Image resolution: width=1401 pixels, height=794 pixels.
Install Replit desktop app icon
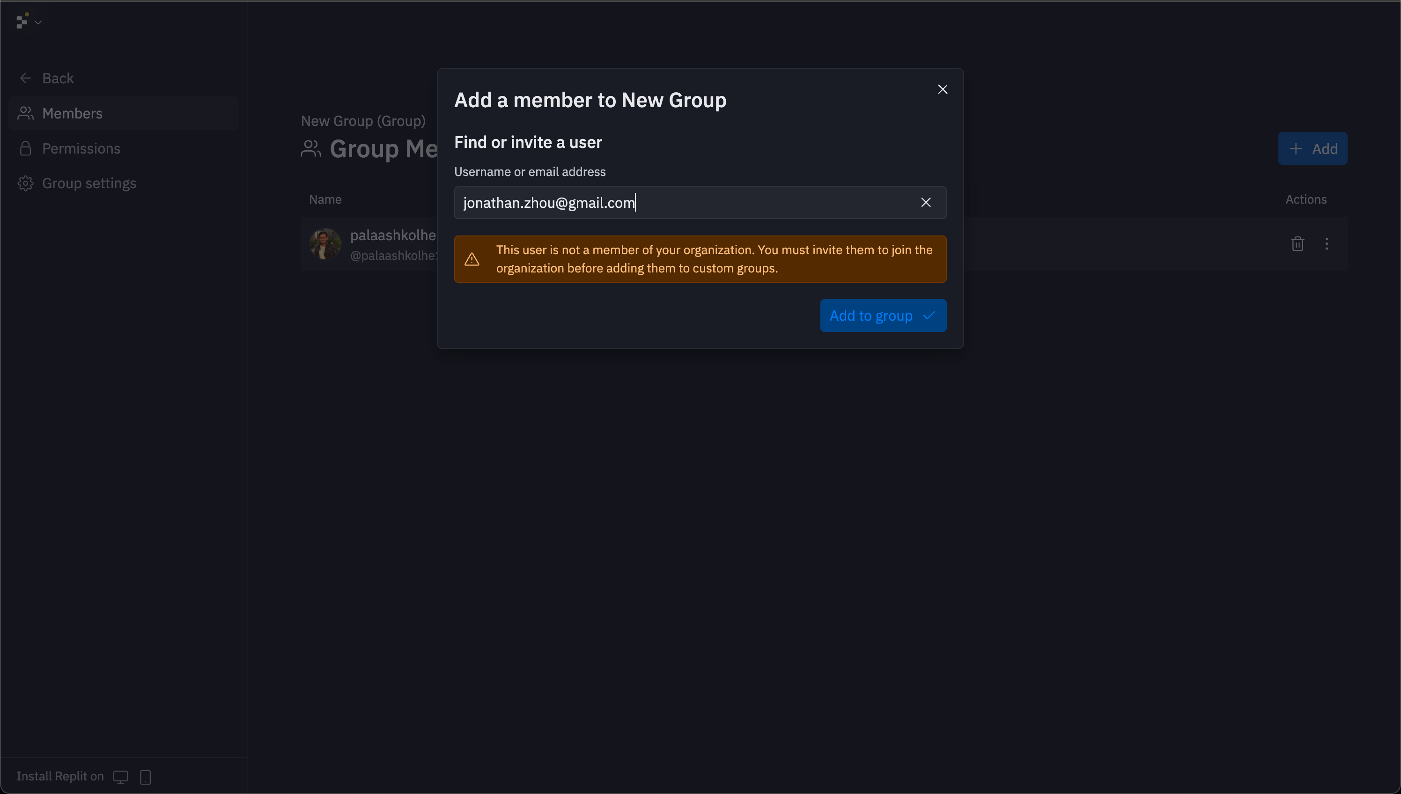pos(120,777)
